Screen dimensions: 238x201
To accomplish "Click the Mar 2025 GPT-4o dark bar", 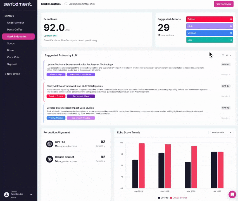I will coord(188,175).
